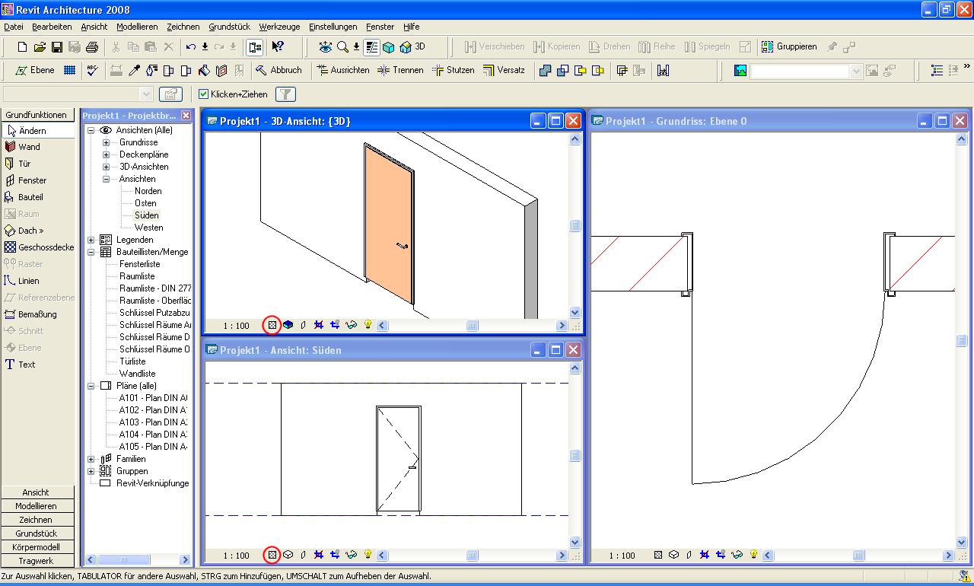
Task: Choose the Trennen split tool
Action: [x=400, y=70]
